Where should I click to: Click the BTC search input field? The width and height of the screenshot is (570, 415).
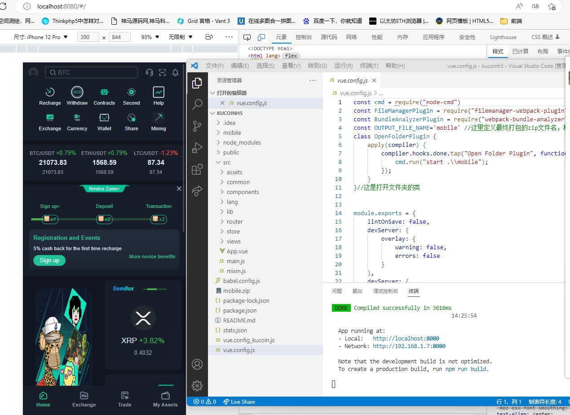click(92, 72)
